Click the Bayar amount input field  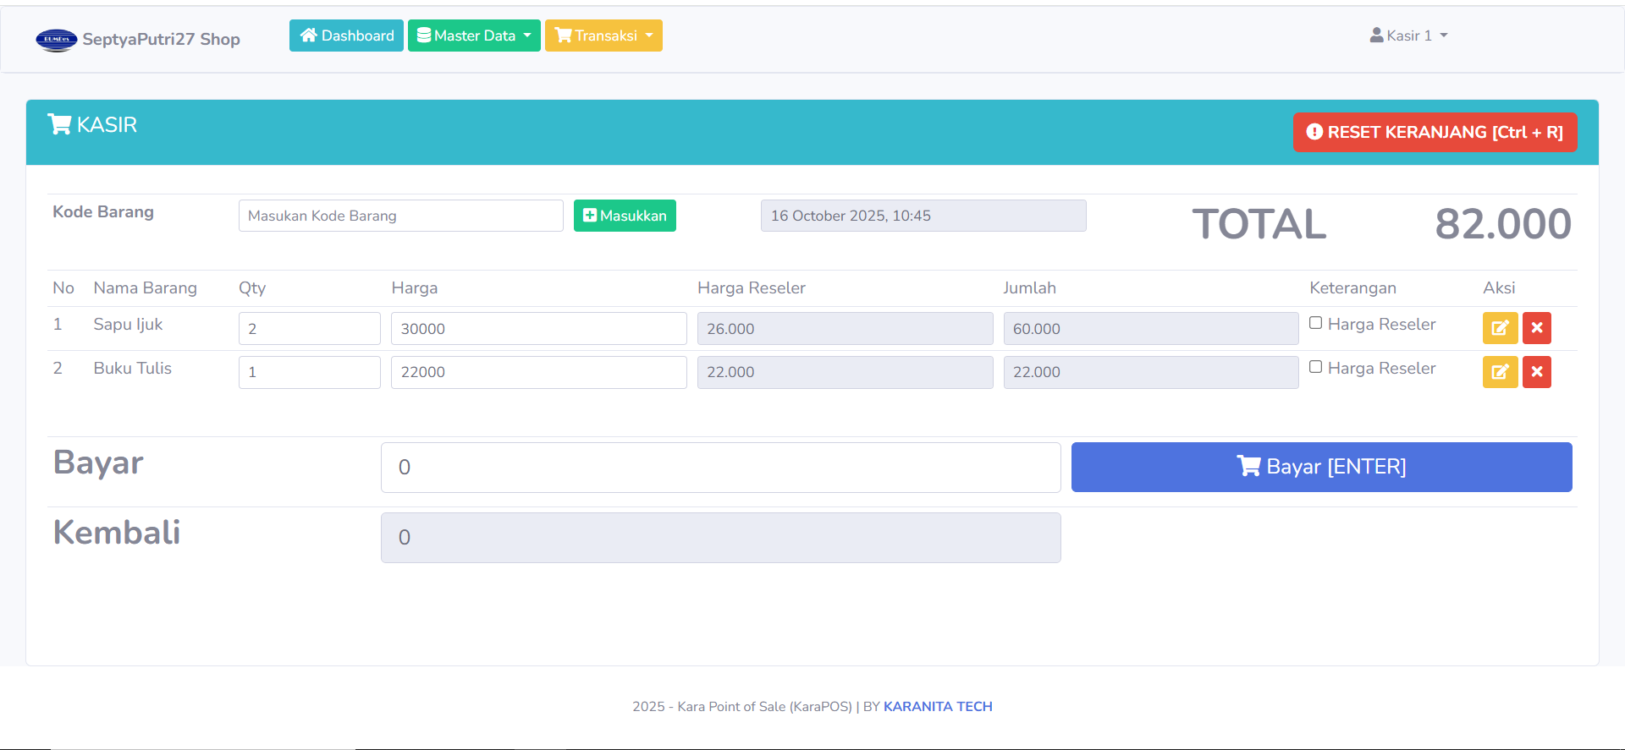(720, 468)
